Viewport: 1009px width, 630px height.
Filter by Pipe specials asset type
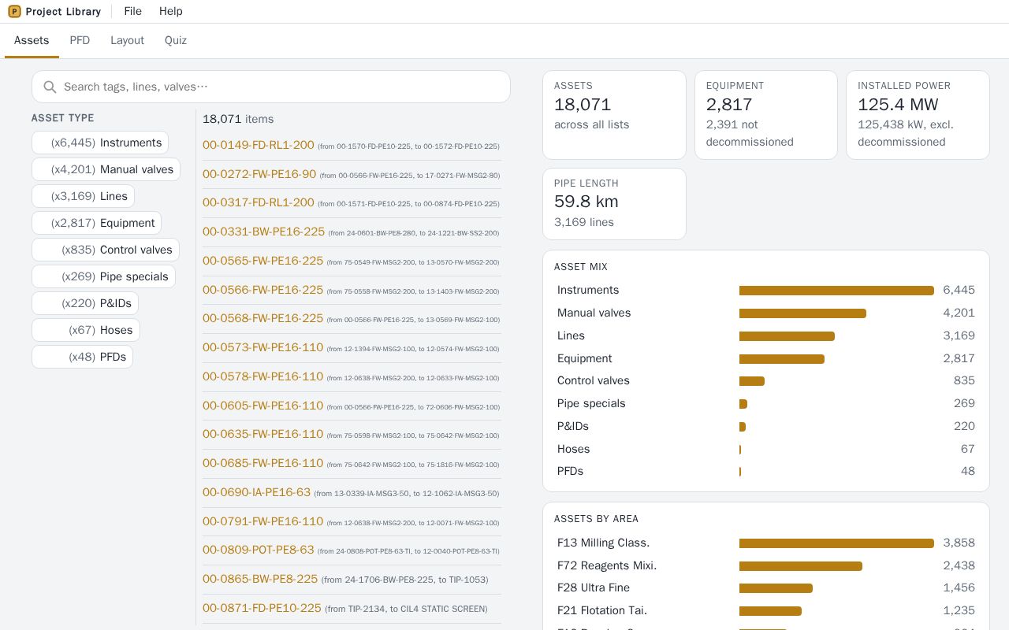(x=103, y=276)
